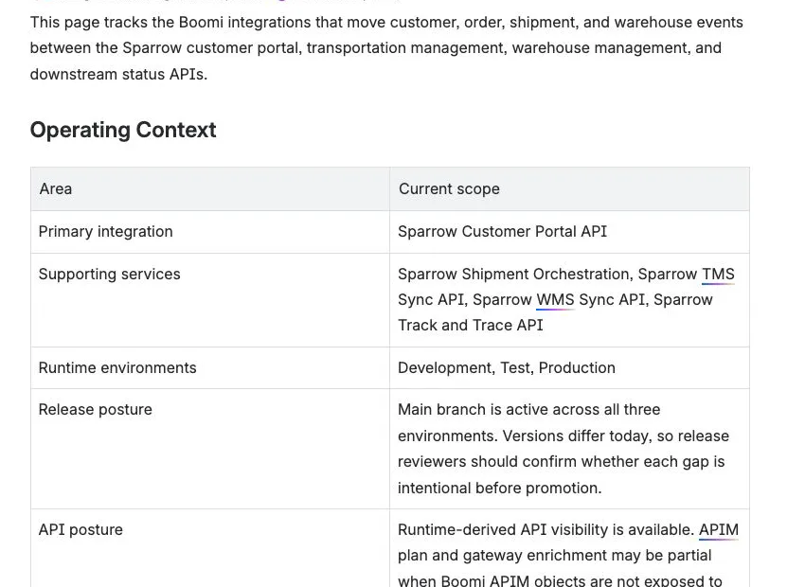Select the 'Release posture' cell
Viewport: 805px width, 587px height.
click(210, 449)
